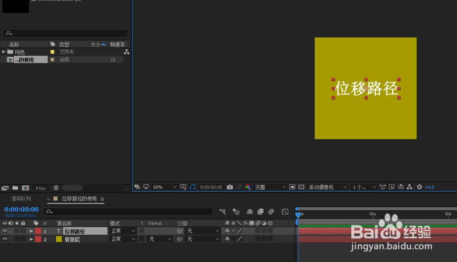Sort project items by 大小 column
Screen dimensions: 457x262
click(96, 44)
